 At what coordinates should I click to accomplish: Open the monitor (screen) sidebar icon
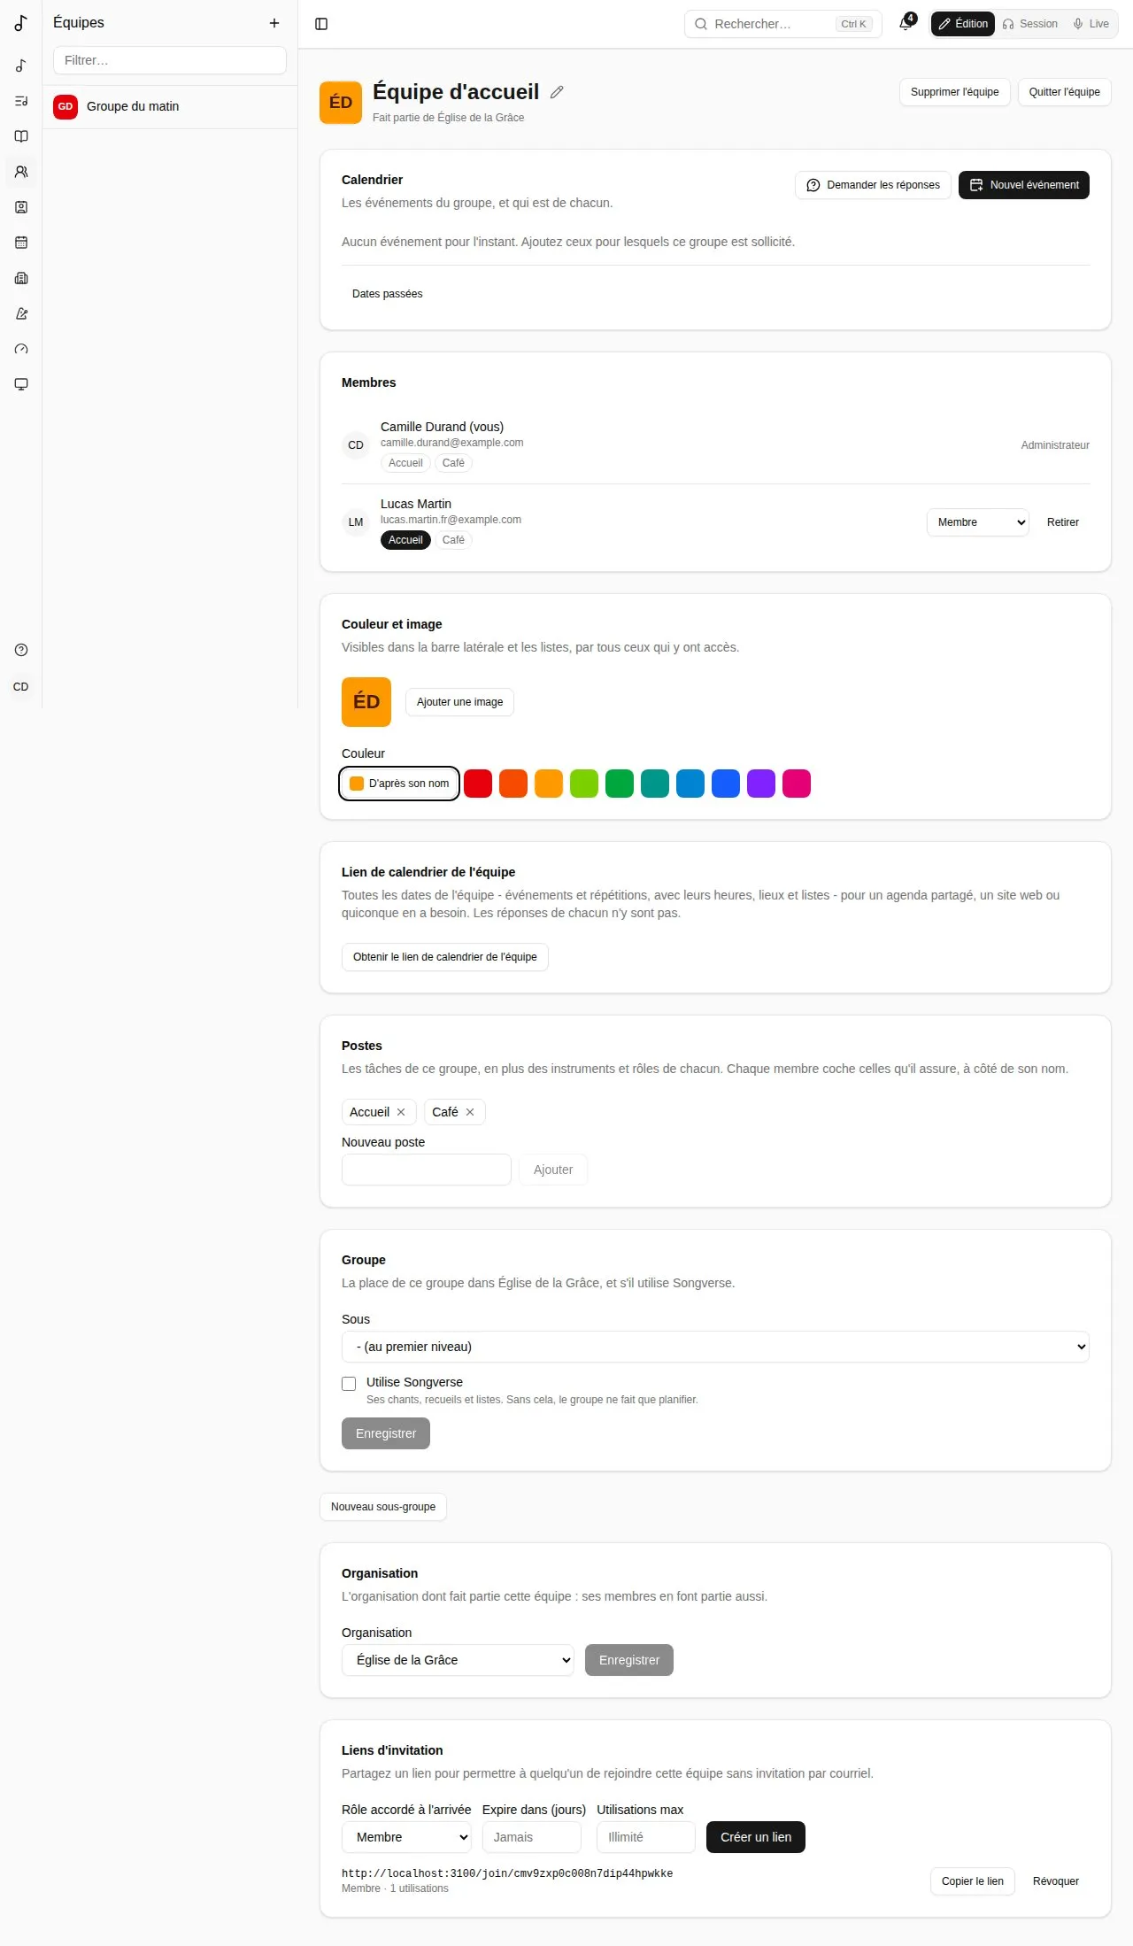coord(21,384)
